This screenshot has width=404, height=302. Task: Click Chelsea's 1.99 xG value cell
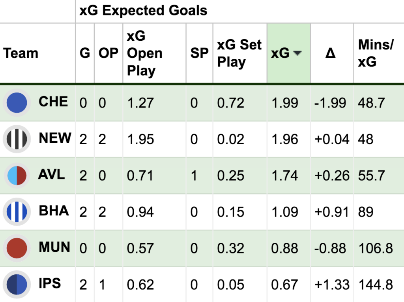click(x=285, y=103)
